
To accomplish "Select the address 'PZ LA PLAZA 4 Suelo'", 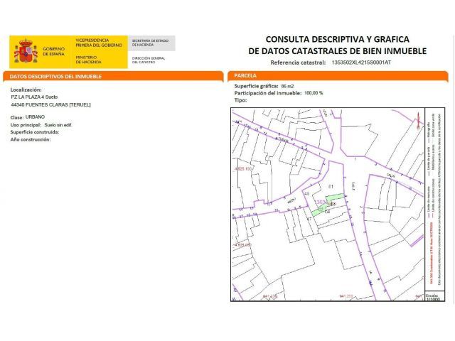I will tap(34, 97).
